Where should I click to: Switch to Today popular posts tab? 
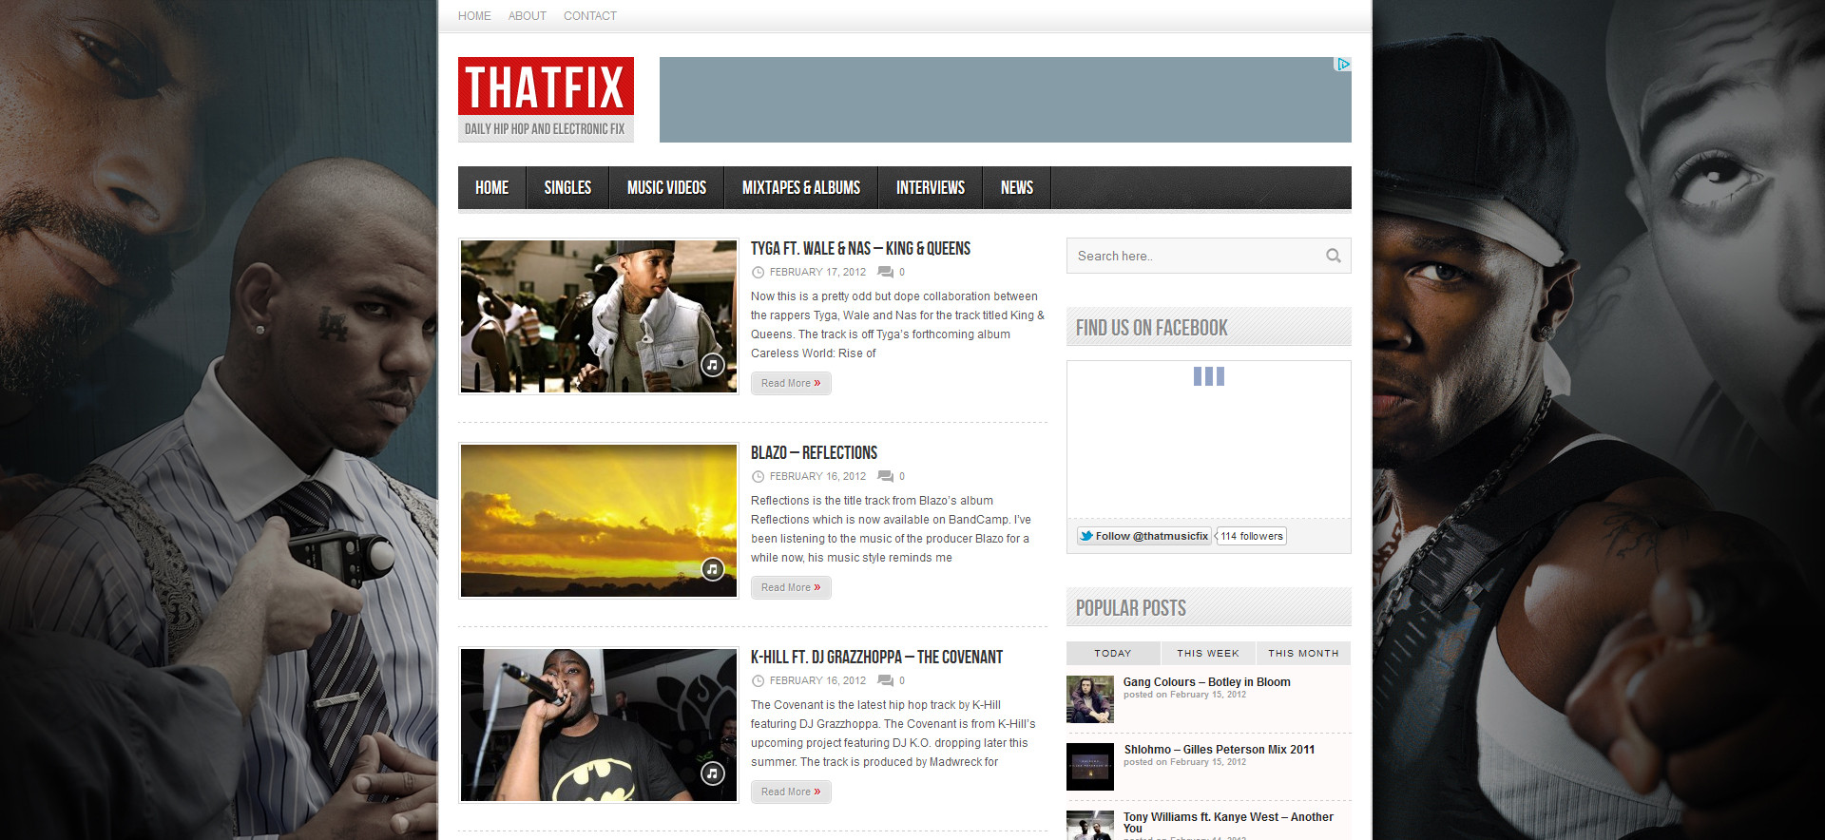(x=1113, y=654)
